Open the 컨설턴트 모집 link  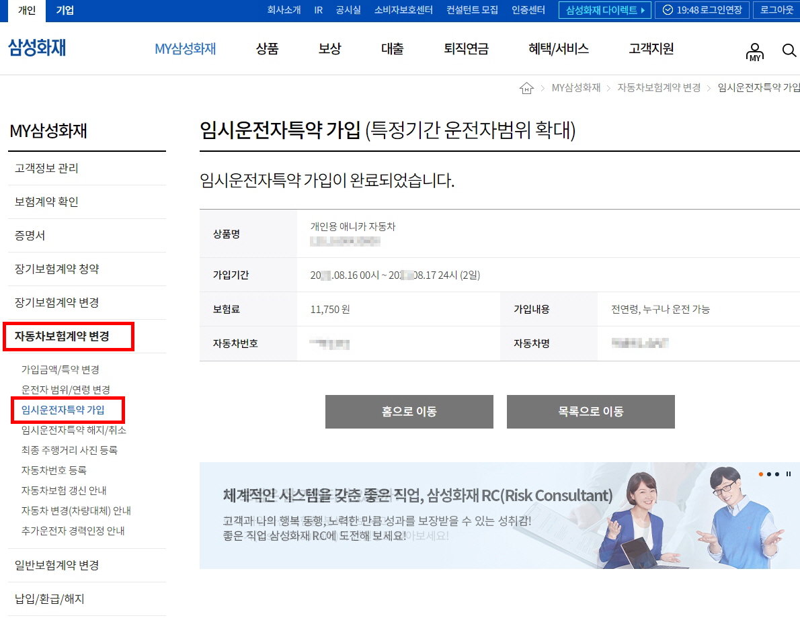(x=472, y=10)
